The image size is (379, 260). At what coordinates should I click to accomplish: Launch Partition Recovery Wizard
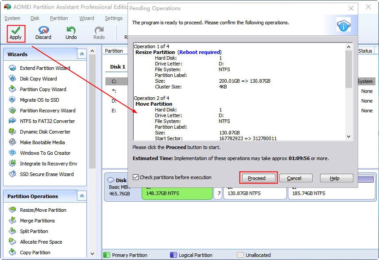click(x=42, y=111)
